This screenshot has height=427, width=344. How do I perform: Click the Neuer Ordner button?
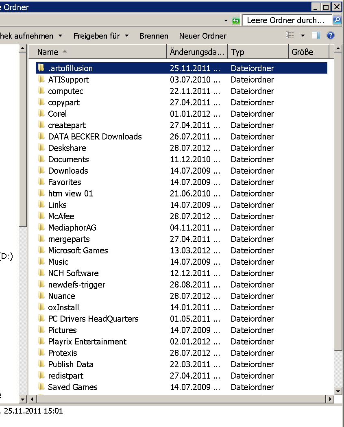(202, 36)
